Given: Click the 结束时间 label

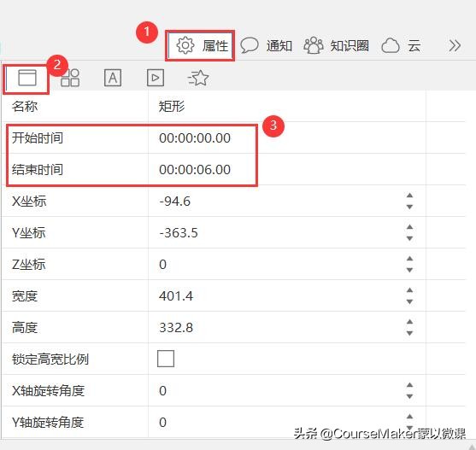Looking at the screenshot, I should pos(38,170).
